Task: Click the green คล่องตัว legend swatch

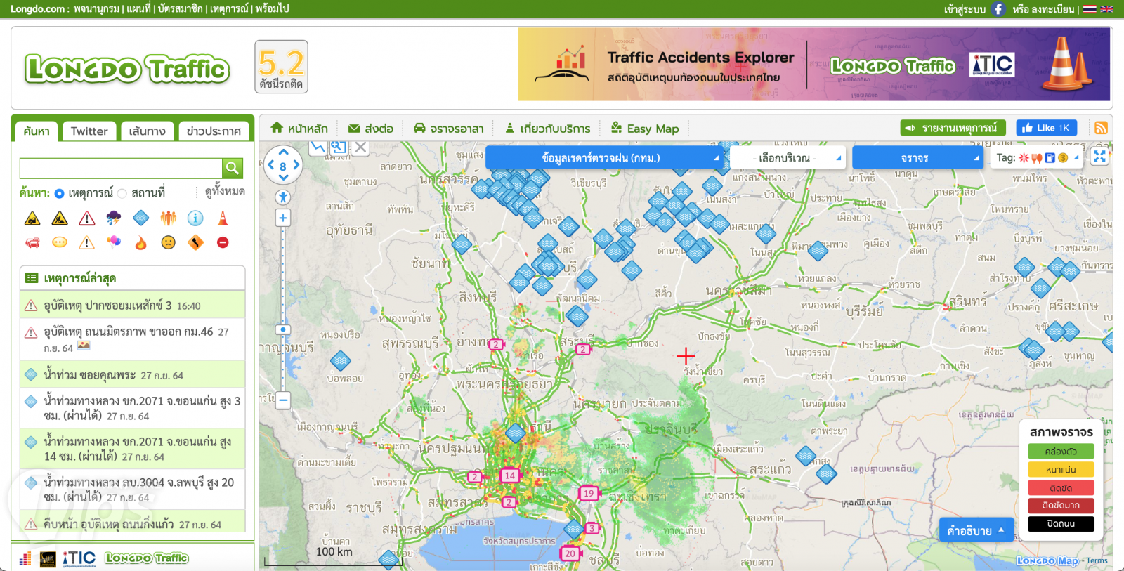Action: click(x=1061, y=452)
